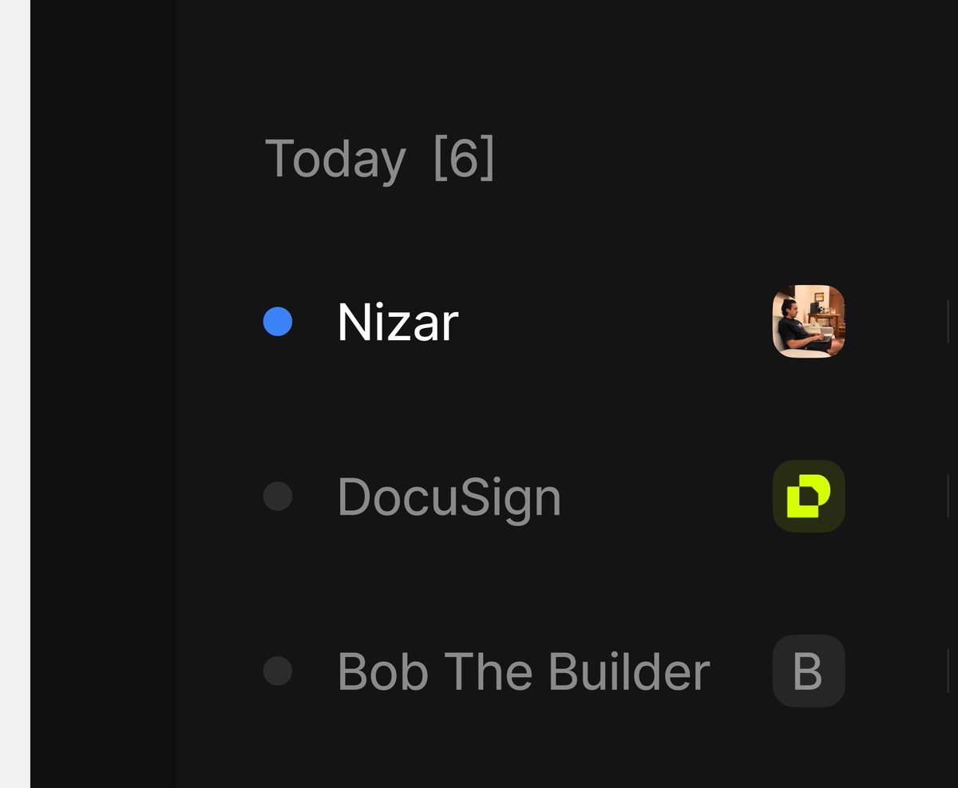
Task: Click the word "The" in Bob The Builder
Action: click(490, 671)
